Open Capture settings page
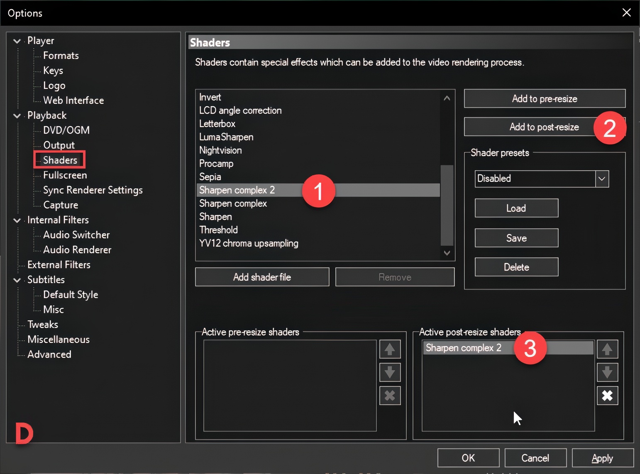 pos(61,205)
